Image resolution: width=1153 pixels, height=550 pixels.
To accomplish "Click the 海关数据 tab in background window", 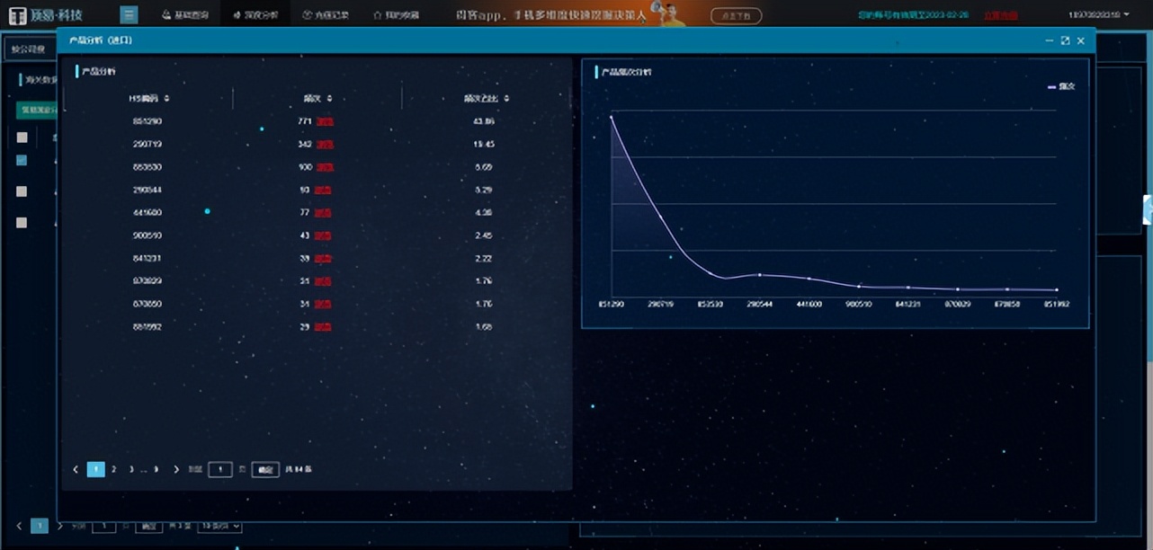I will tap(40, 80).
